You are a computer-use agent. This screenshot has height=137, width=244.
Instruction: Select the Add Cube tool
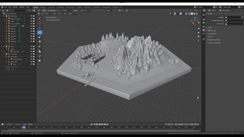click(40, 56)
